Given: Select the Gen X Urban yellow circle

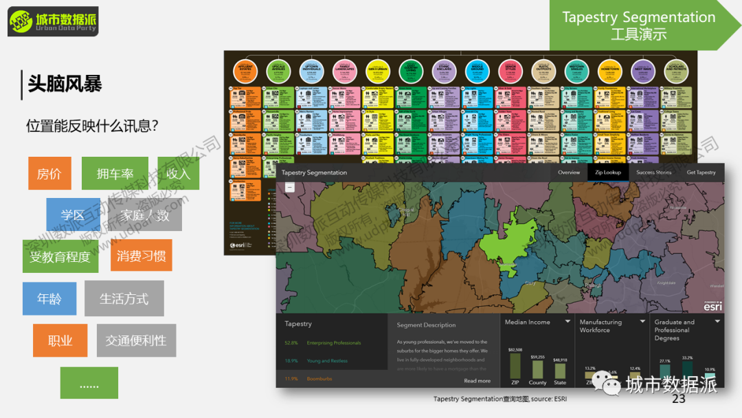Looking at the screenshot, I should 378,71.
